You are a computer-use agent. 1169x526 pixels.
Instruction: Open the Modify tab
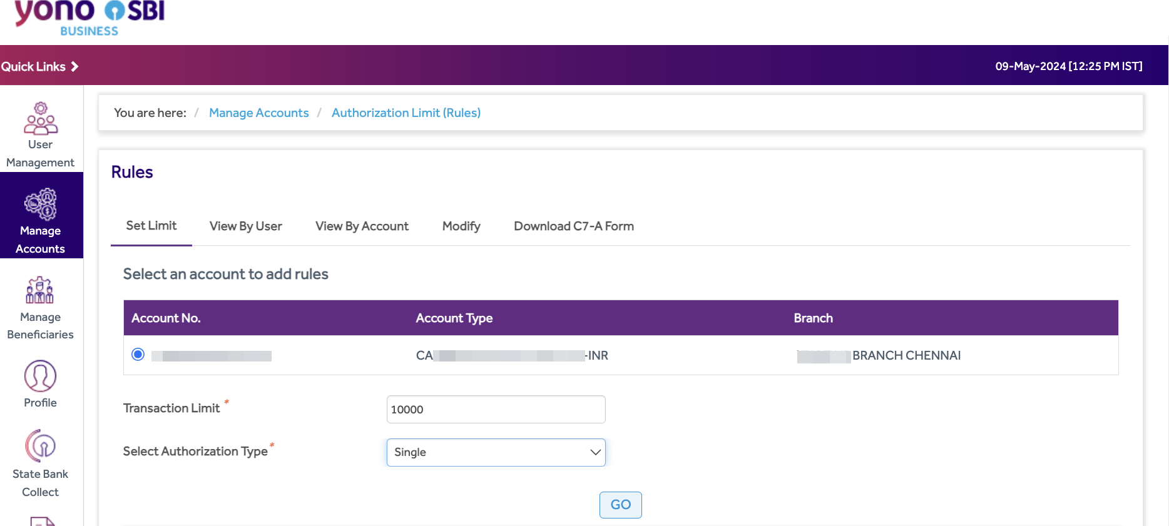click(x=461, y=226)
